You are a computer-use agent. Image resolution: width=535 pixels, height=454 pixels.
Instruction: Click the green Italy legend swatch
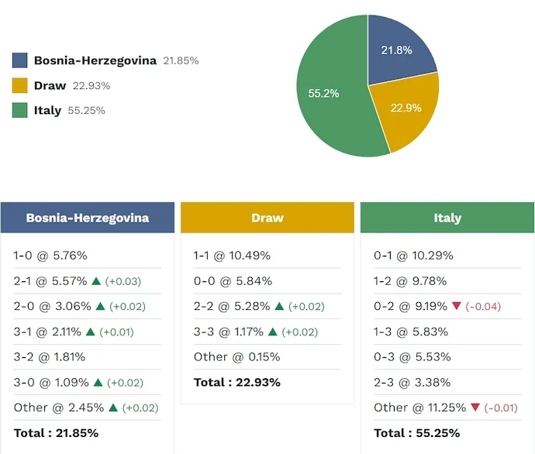[x=20, y=110]
